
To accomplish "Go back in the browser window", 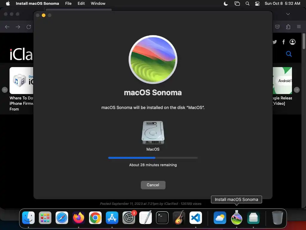I will [x=7, y=27].
